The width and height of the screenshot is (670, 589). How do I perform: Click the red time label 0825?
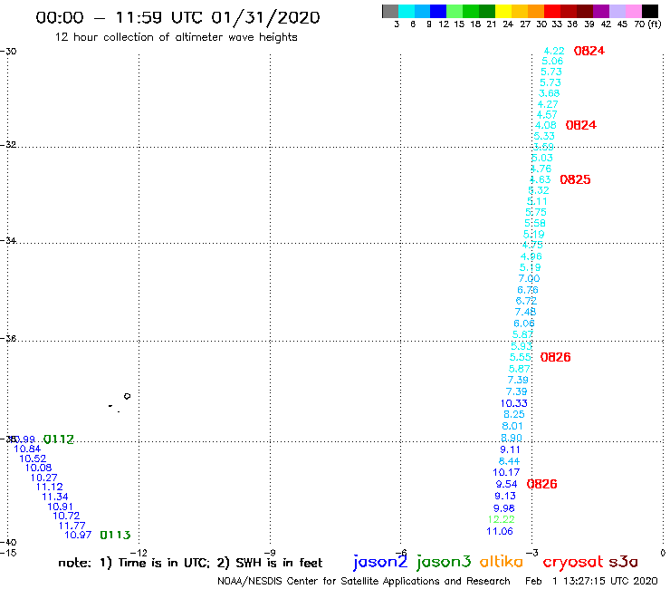click(x=575, y=179)
